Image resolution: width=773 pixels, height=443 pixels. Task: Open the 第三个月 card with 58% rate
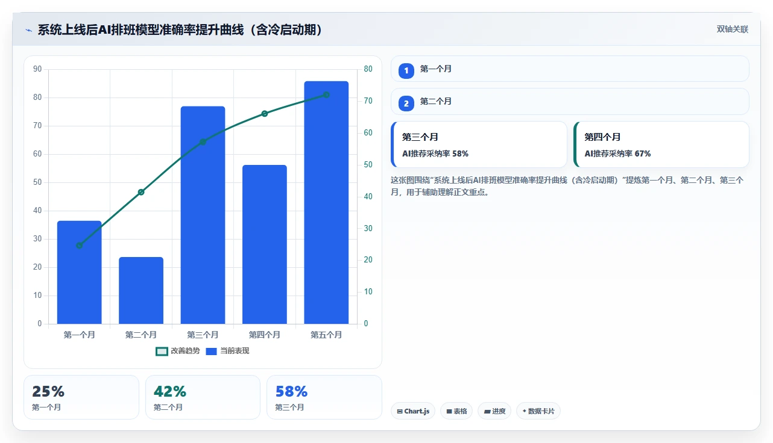[x=479, y=144]
